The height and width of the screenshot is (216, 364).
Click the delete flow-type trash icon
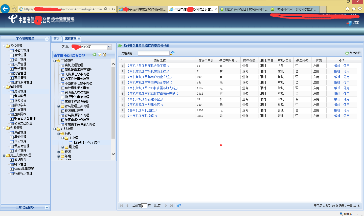point(105,55)
